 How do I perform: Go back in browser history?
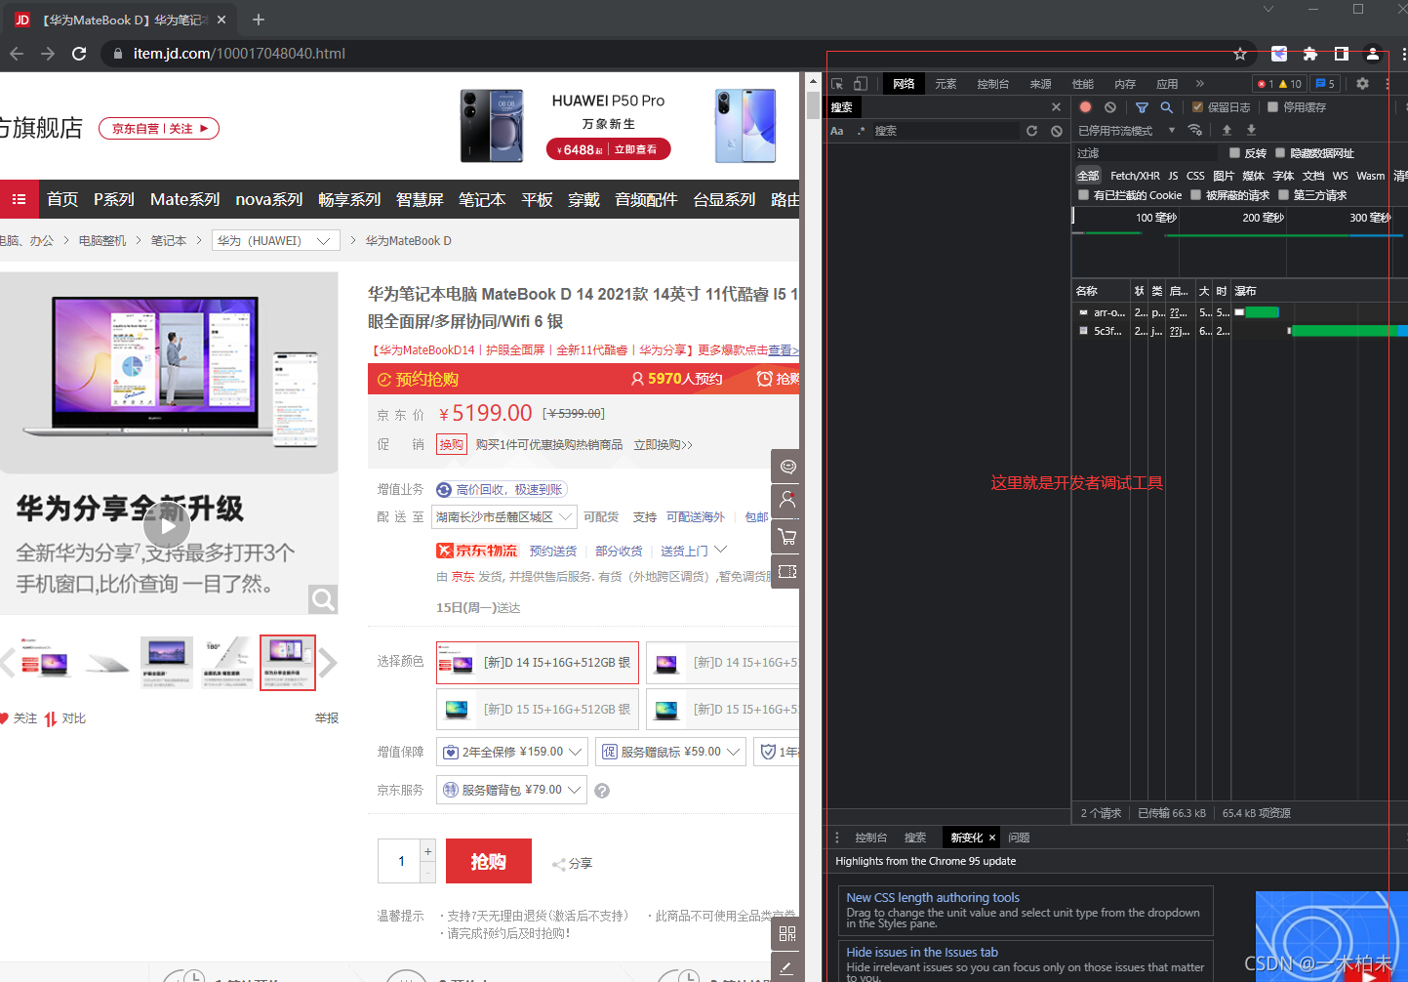(17, 54)
